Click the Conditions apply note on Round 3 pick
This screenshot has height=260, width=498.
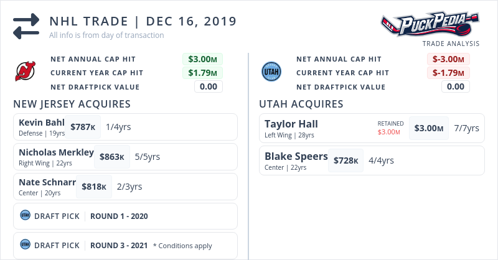pyautogui.click(x=182, y=246)
